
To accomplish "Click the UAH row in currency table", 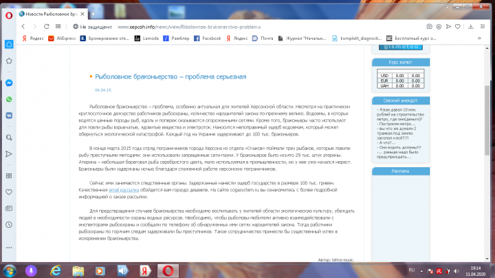I will click(401, 85).
